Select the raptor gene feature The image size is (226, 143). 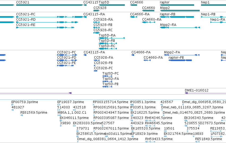tap(177, 5)
